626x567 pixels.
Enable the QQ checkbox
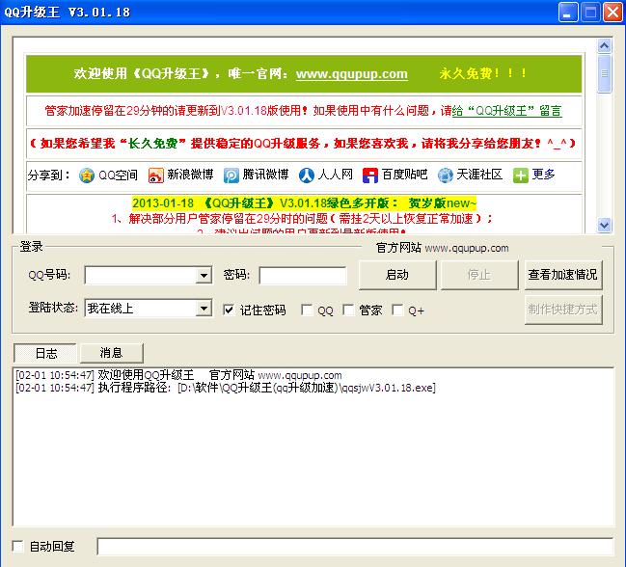tap(307, 310)
